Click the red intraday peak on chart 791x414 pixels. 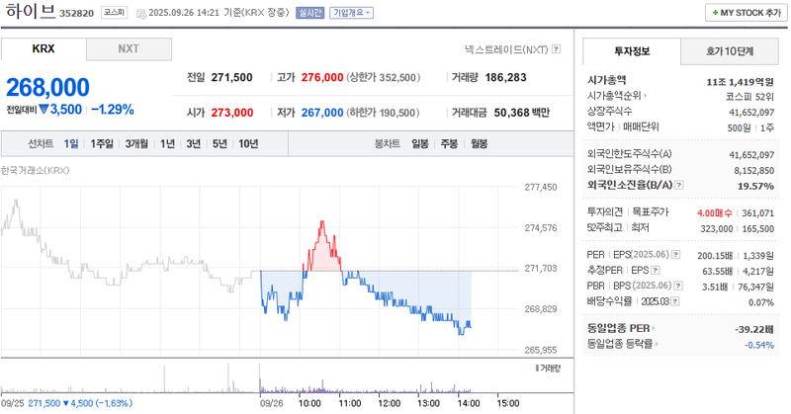click(322, 222)
